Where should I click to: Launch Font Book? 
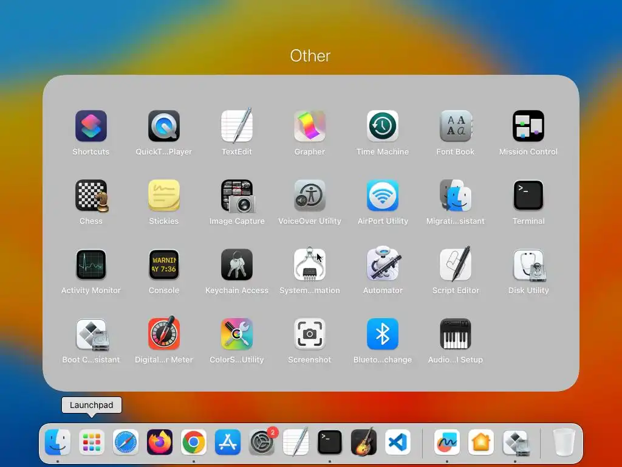pos(456,126)
